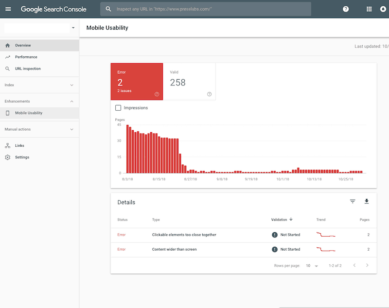Image resolution: width=389 pixels, height=308 pixels.
Task: Download the Details report
Action: point(367,201)
